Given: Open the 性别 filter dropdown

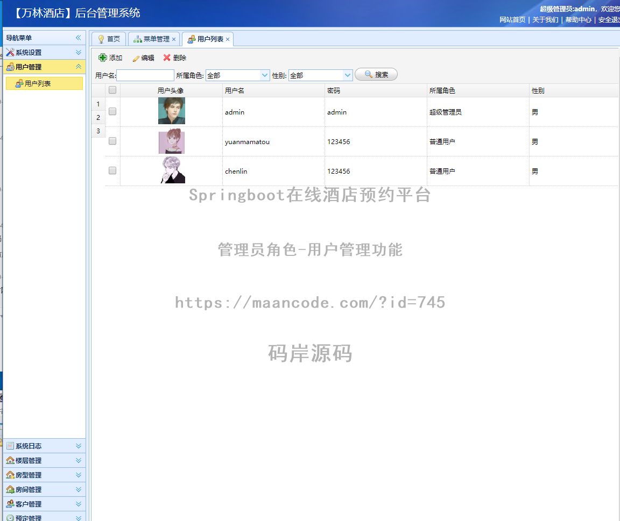Looking at the screenshot, I should click(x=348, y=75).
